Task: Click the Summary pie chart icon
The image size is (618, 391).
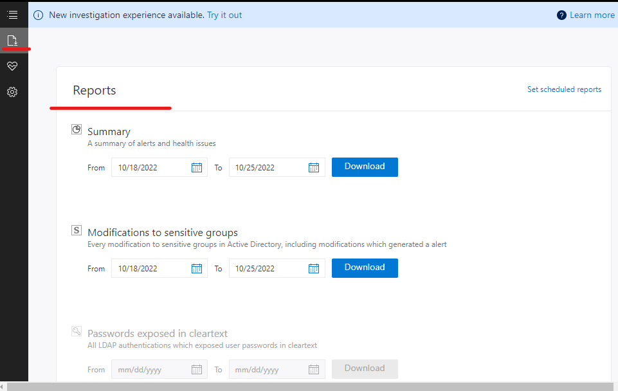Action: 77,129
